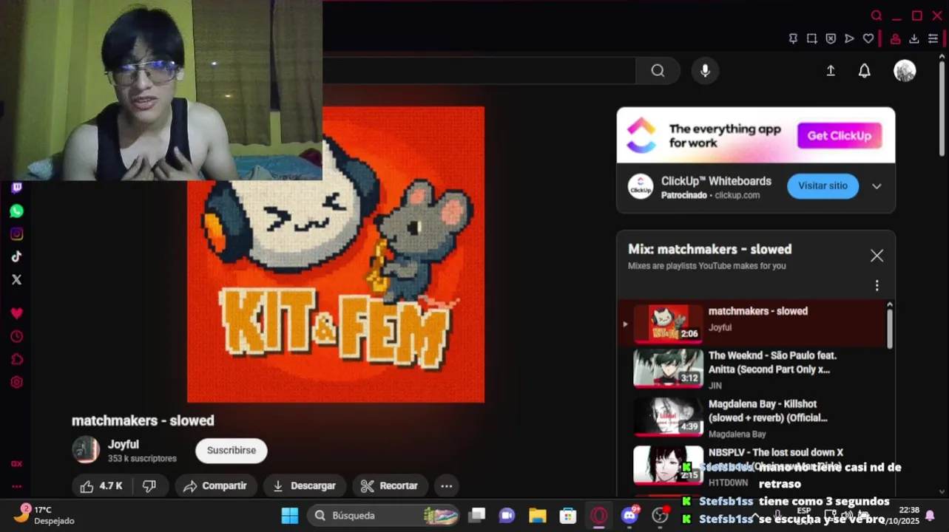Take a snapshot with the toolbar icon

coord(811,38)
